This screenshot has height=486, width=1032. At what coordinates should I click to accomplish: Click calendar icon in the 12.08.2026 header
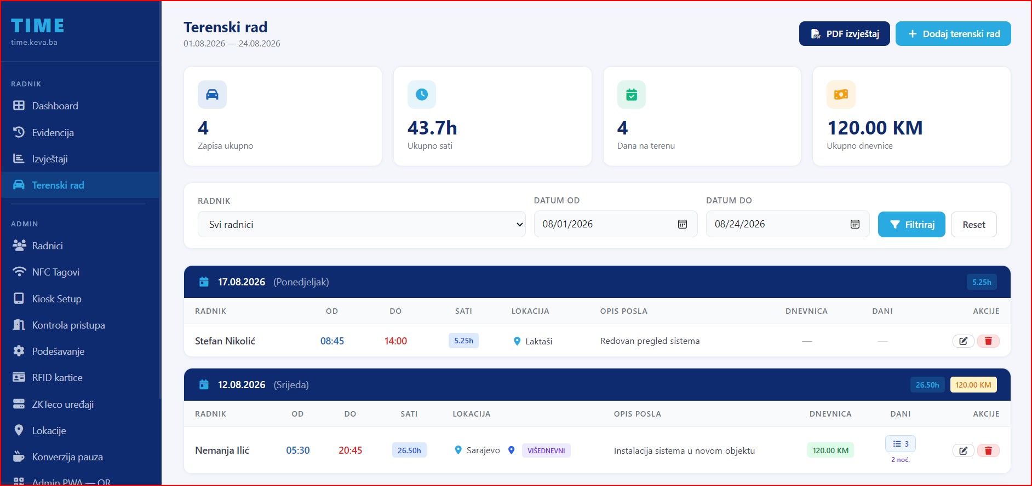coord(204,385)
